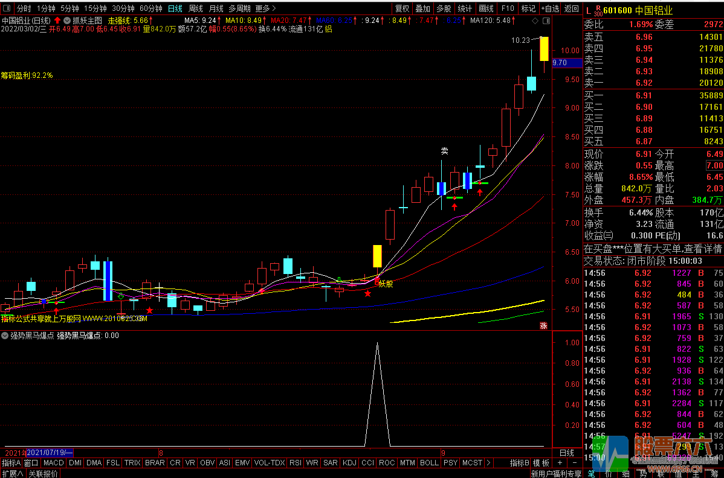
Task: Open the 强势黑马爆点 indicator round dropdown icon
Action: tap(5, 336)
